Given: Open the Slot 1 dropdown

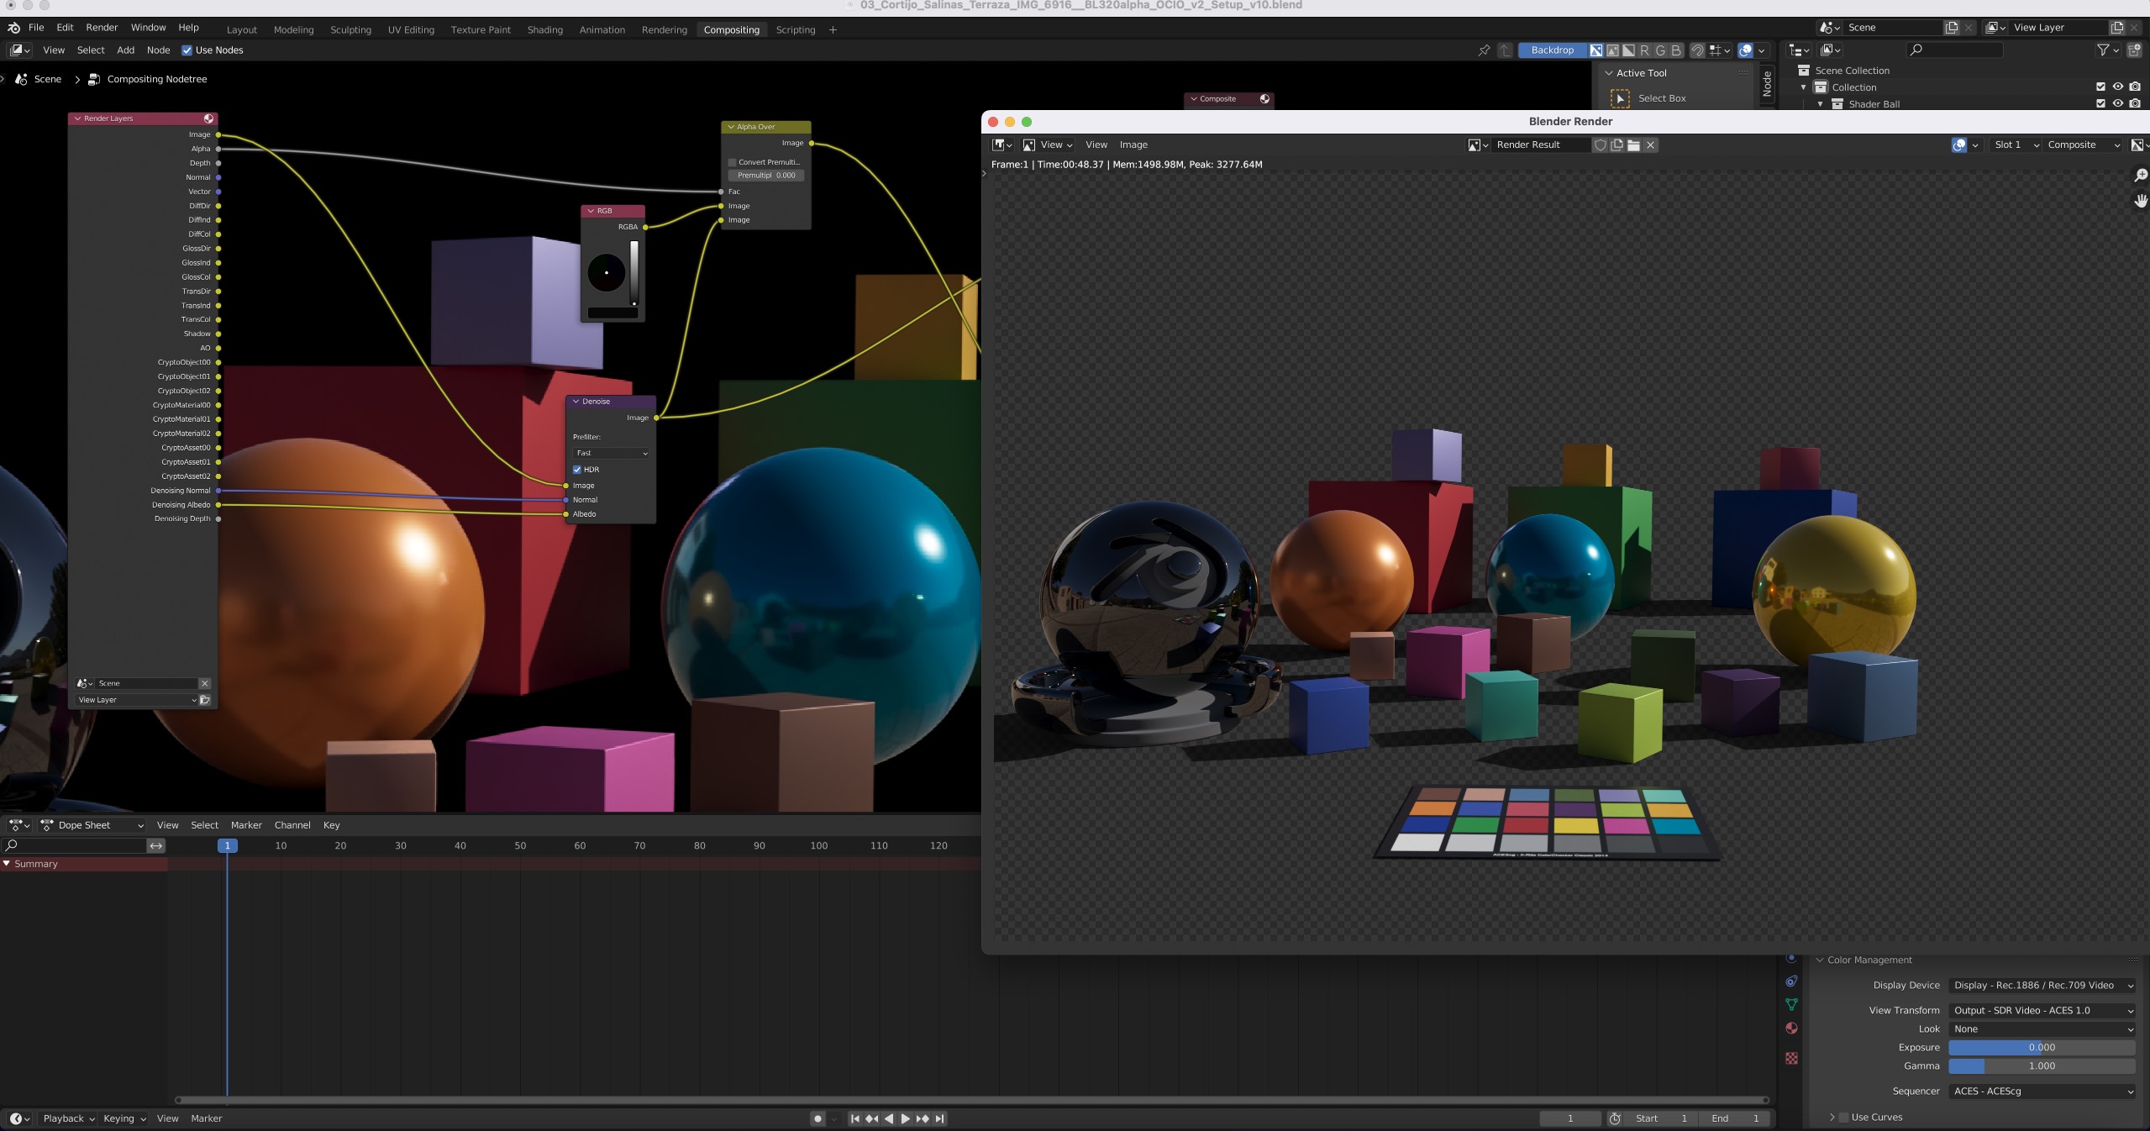Looking at the screenshot, I should click(x=2015, y=145).
